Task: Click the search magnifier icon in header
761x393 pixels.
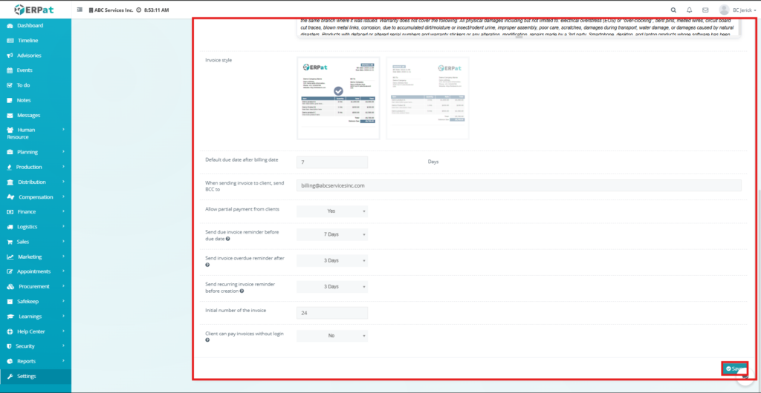Action: 673,10
